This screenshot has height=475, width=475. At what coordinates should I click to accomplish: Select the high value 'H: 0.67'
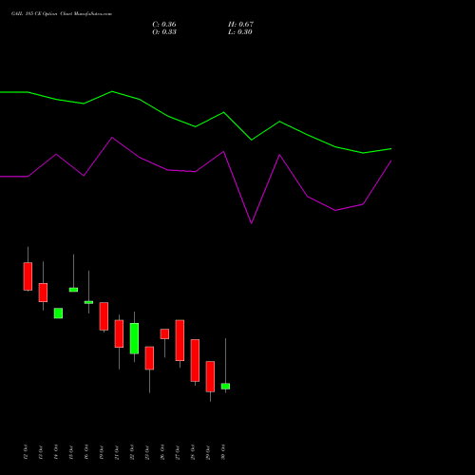pos(240,25)
